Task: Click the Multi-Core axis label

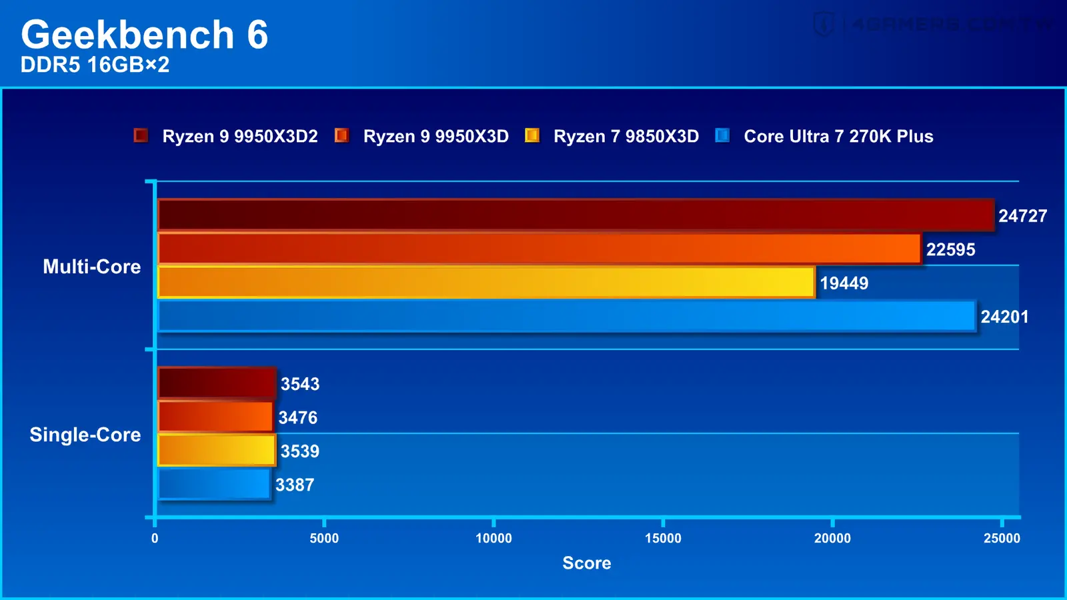Action: 92,267
